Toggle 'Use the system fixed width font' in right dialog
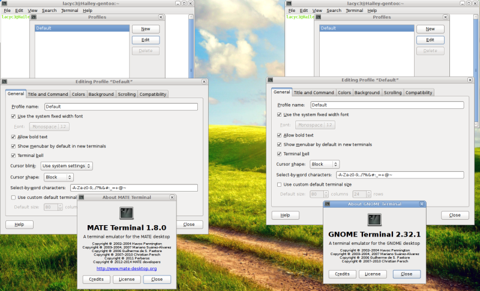480x291 pixels. (279, 114)
